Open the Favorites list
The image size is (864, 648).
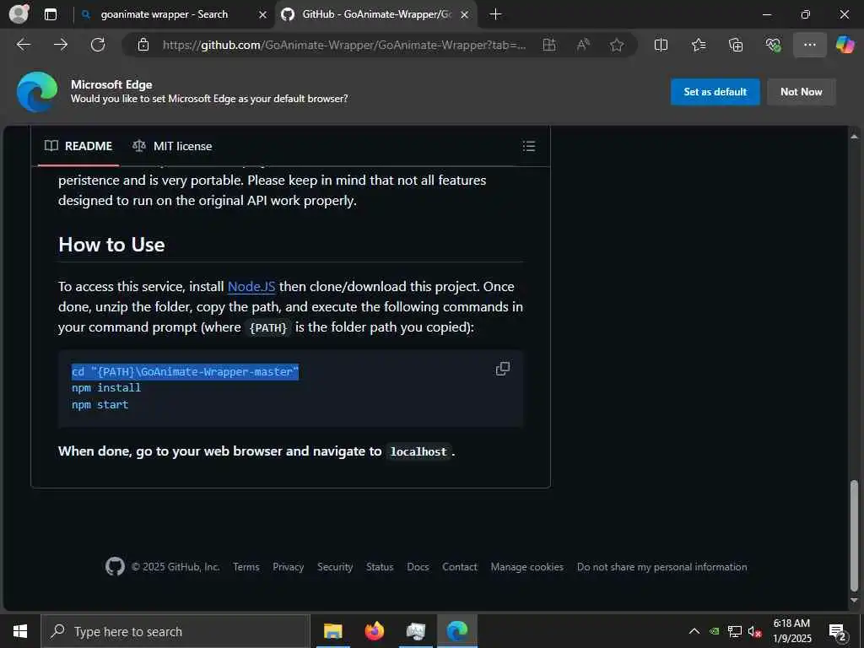tap(698, 45)
